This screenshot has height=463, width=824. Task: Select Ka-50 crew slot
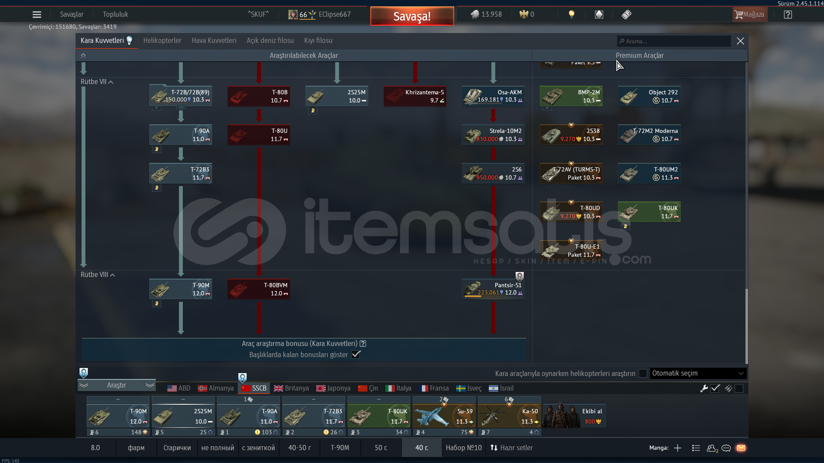click(509, 416)
